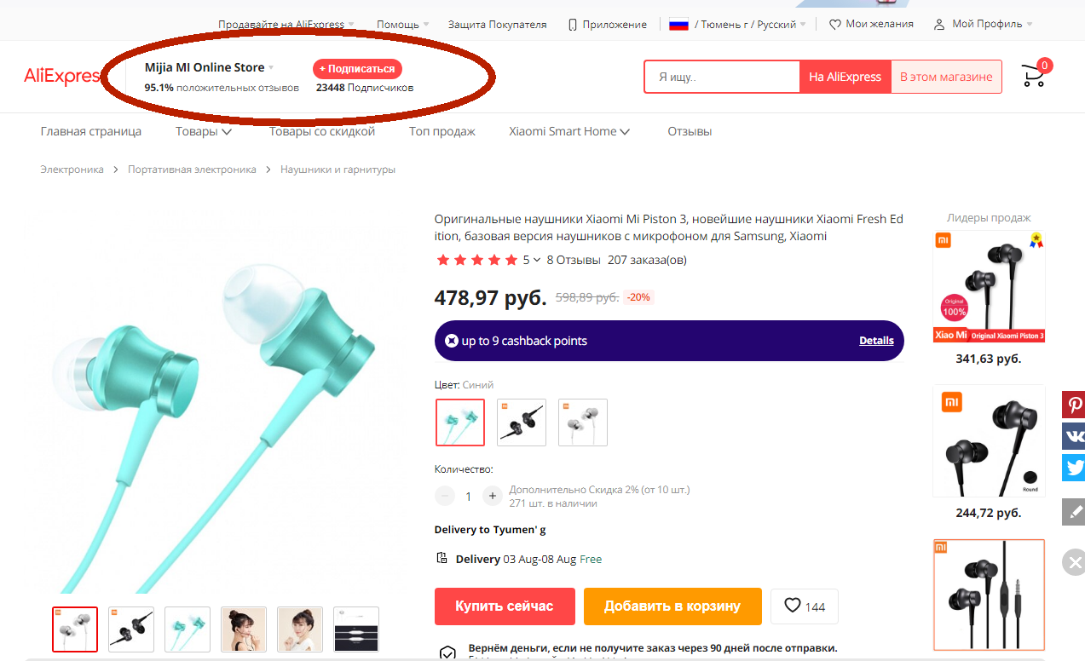The height and width of the screenshot is (661, 1085).
Task: Click the Twitter share icon
Action: [1074, 468]
